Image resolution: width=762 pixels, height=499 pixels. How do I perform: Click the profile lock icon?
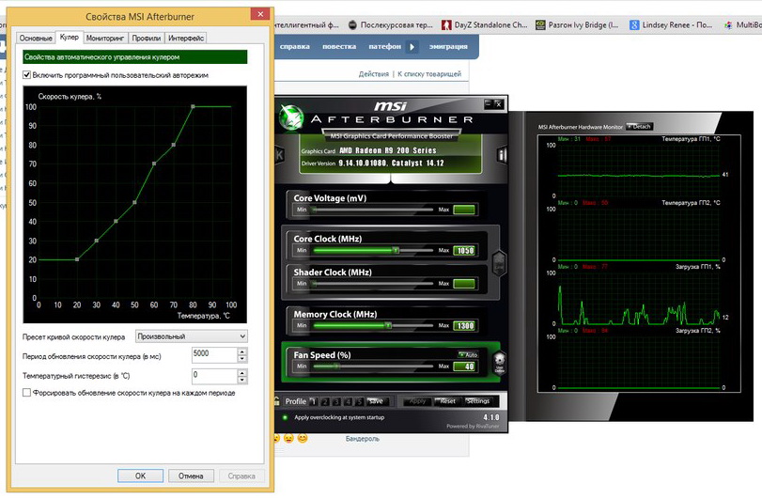(277, 401)
